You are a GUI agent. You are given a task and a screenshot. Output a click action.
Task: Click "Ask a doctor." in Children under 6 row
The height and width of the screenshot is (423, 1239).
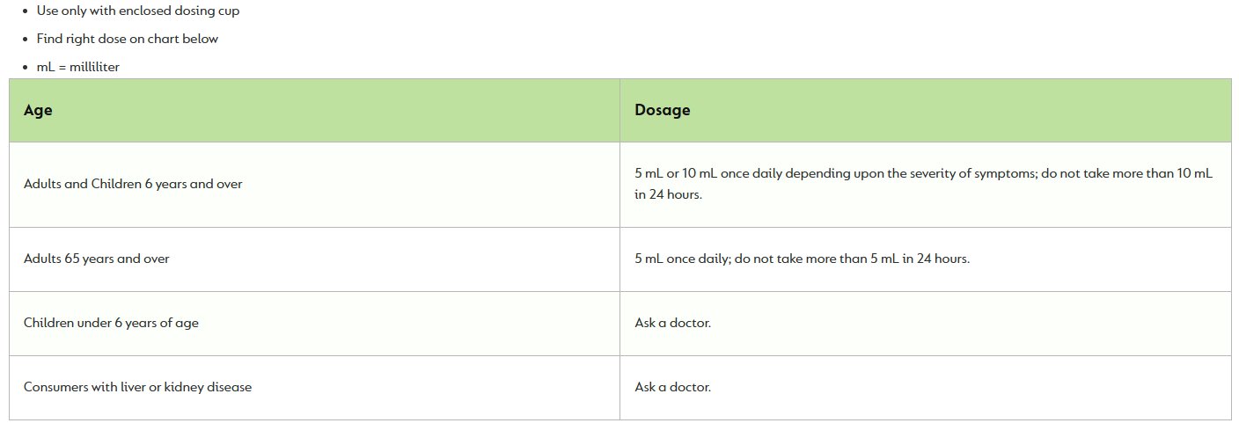(x=672, y=323)
